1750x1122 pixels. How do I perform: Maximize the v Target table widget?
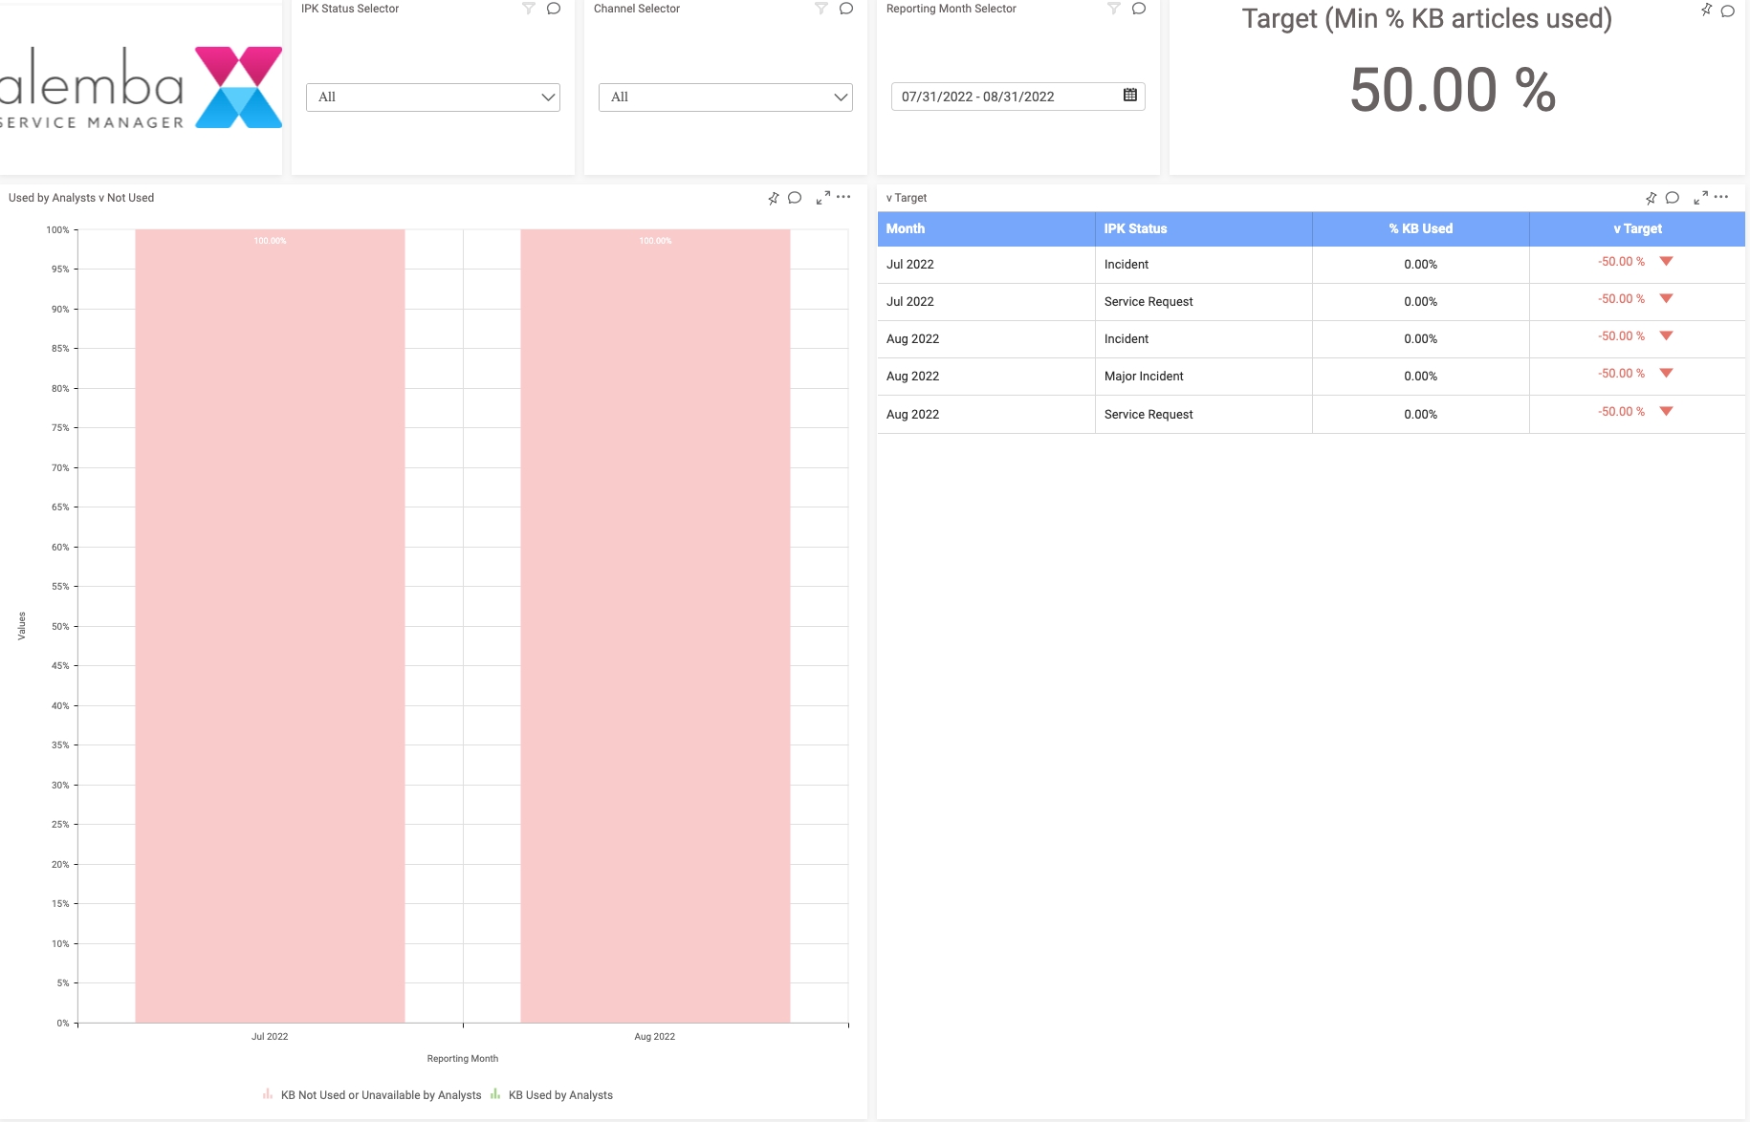1700,198
